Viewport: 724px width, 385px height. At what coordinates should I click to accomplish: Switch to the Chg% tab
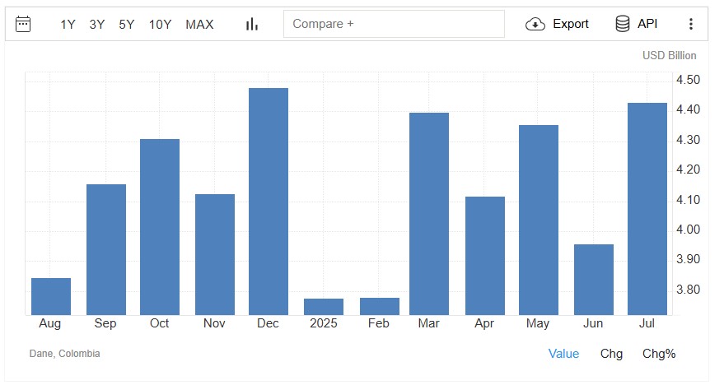pyautogui.click(x=659, y=354)
